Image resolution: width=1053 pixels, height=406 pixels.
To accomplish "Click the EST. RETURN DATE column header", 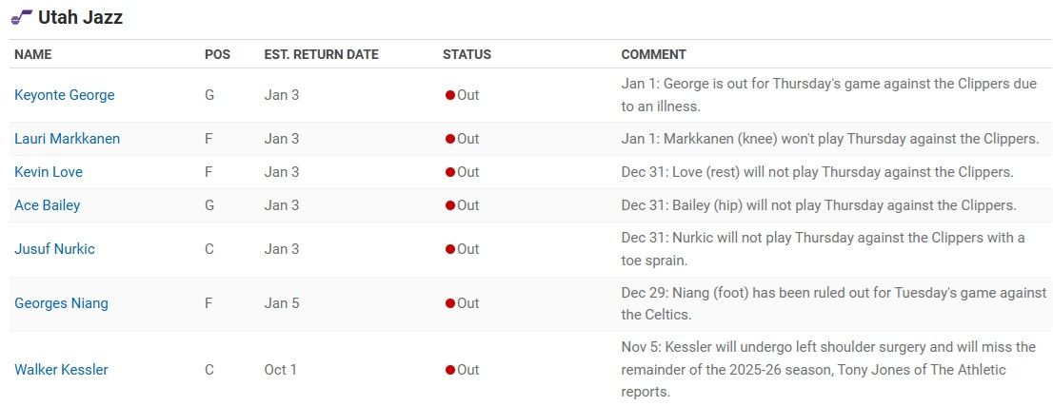I will click(x=321, y=54).
